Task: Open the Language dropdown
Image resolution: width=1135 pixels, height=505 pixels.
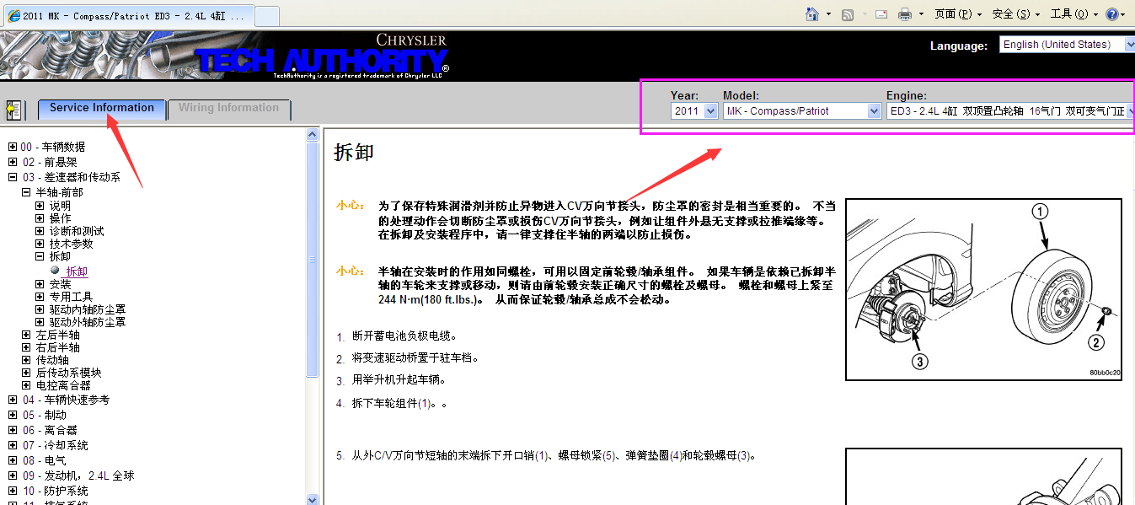Action: (x=1067, y=45)
